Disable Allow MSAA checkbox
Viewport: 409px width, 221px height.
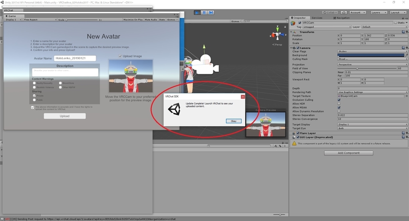point(339,108)
